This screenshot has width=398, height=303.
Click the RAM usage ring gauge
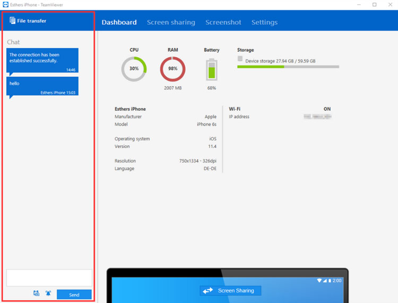click(172, 69)
